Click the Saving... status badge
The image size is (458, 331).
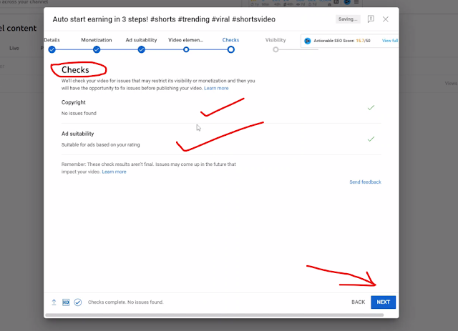(348, 19)
